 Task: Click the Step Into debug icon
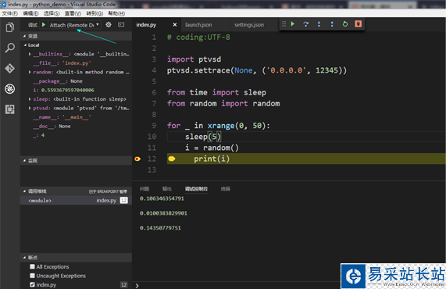[x=319, y=24]
